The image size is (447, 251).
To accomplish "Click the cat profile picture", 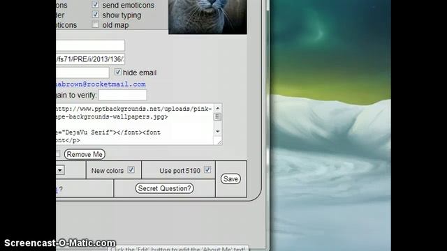I will click(207, 17).
